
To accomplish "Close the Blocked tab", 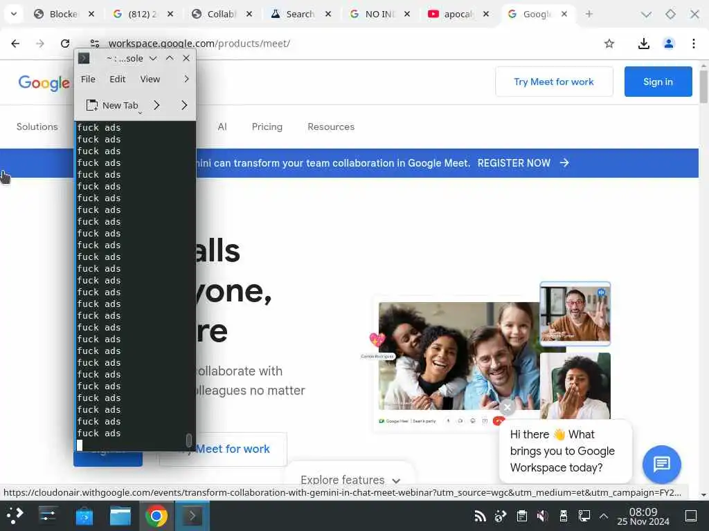I will 91,14.
